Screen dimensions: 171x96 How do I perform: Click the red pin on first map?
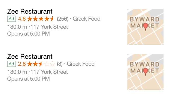coord(145,26)
